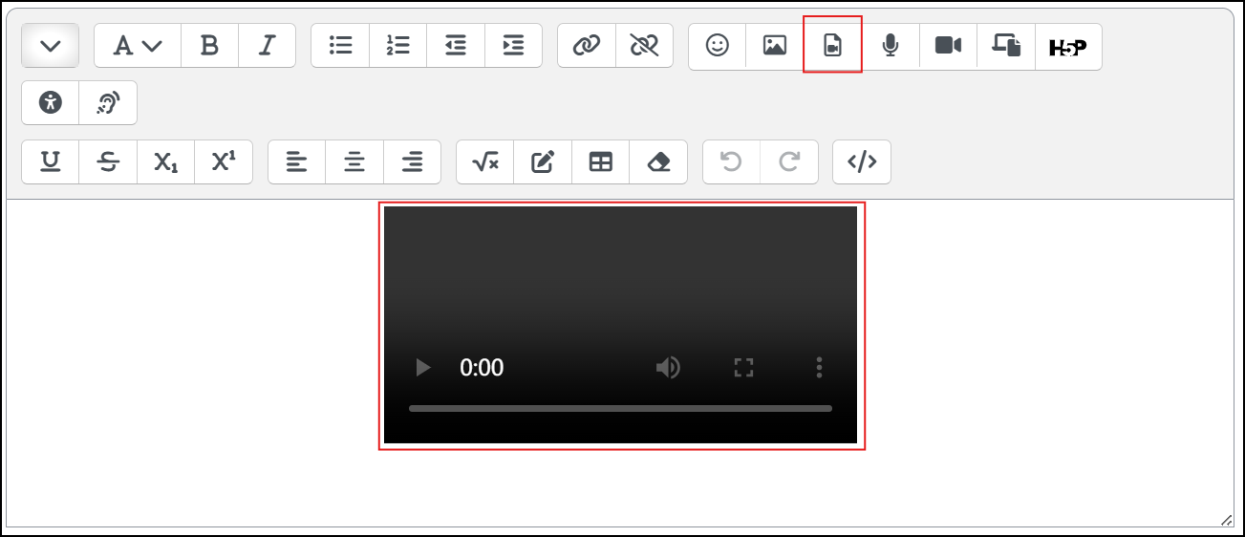Center align the text
This screenshot has height=537, width=1245.
[354, 162]
